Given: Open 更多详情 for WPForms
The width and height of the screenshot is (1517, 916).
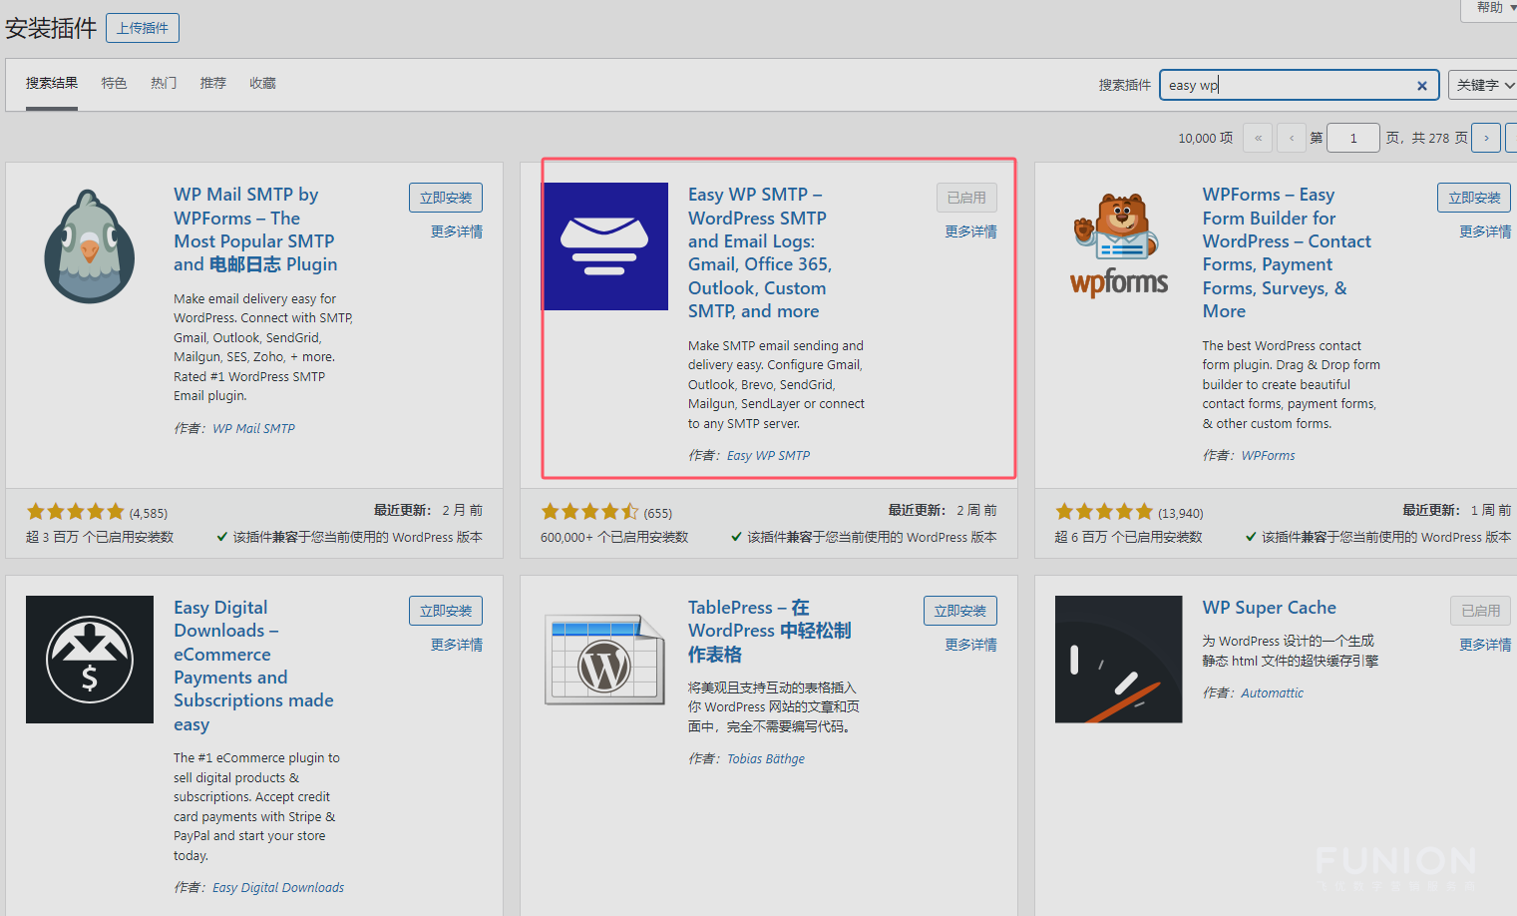Looking at the screenshot, I should pyautogui.click(x=1486, y=231).
